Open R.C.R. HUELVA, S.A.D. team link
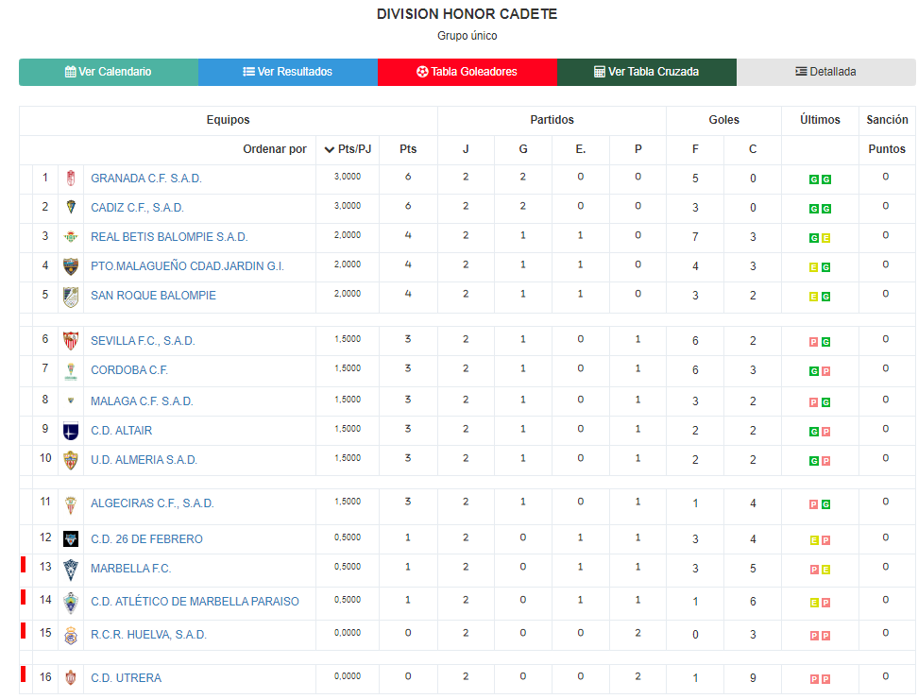Screen dimensions: 918x699 click(148, 635)
